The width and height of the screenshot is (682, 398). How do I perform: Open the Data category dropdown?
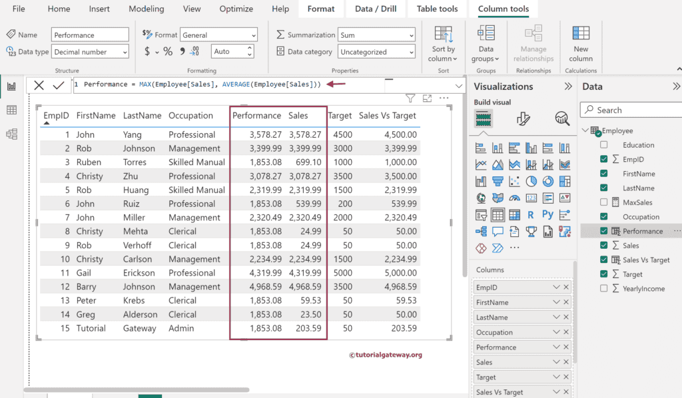[376, 51]
